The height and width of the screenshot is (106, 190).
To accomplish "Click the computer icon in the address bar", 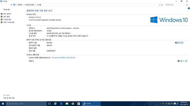I will [14, 5].
